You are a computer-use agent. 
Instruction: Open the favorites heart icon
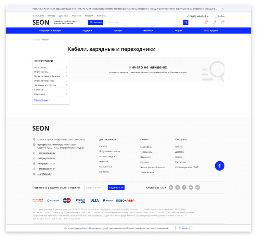(214, 22)
